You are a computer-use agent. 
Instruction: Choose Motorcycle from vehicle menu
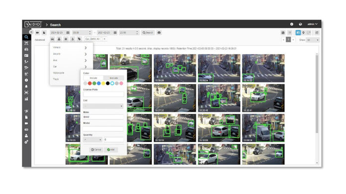pyautogui.click(x=59, y=73)
